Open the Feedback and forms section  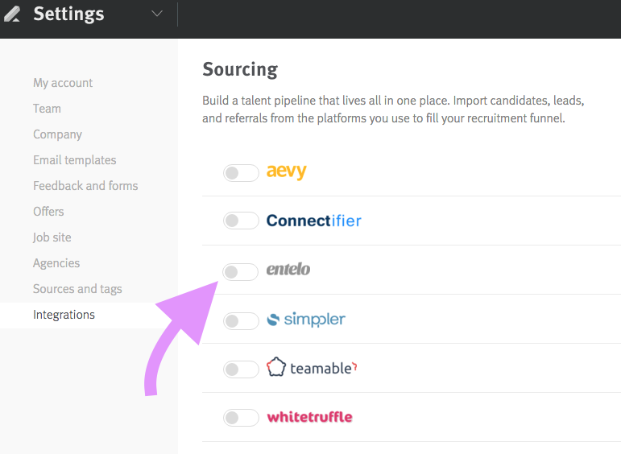pos(85,186)
